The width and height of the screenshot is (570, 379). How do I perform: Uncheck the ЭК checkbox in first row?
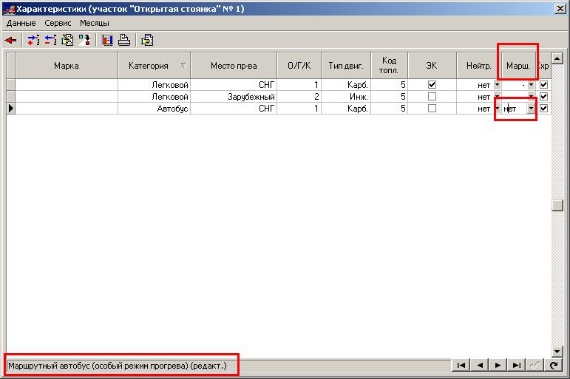click(x=432, y=85)
